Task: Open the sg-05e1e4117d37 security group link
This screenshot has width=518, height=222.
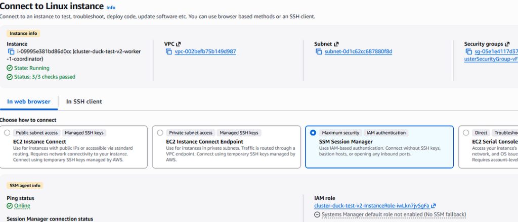Action: (x=496, y=51)
